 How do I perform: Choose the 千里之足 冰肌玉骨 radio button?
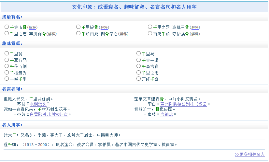pyautogui.click(x=150, y=27)
